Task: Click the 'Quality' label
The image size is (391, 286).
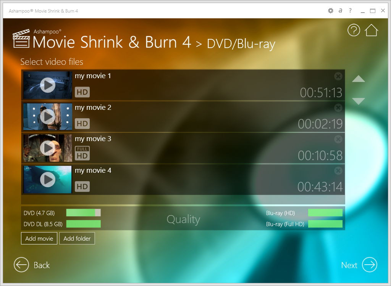Action: tap(183, 220)
